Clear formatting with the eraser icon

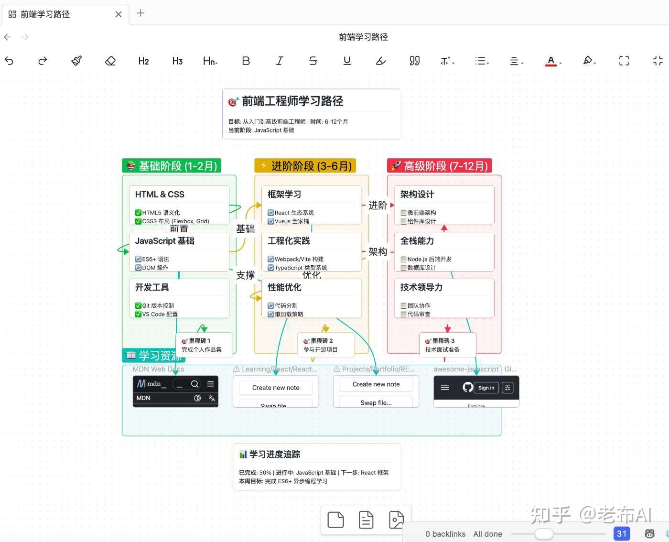[110, 61]
